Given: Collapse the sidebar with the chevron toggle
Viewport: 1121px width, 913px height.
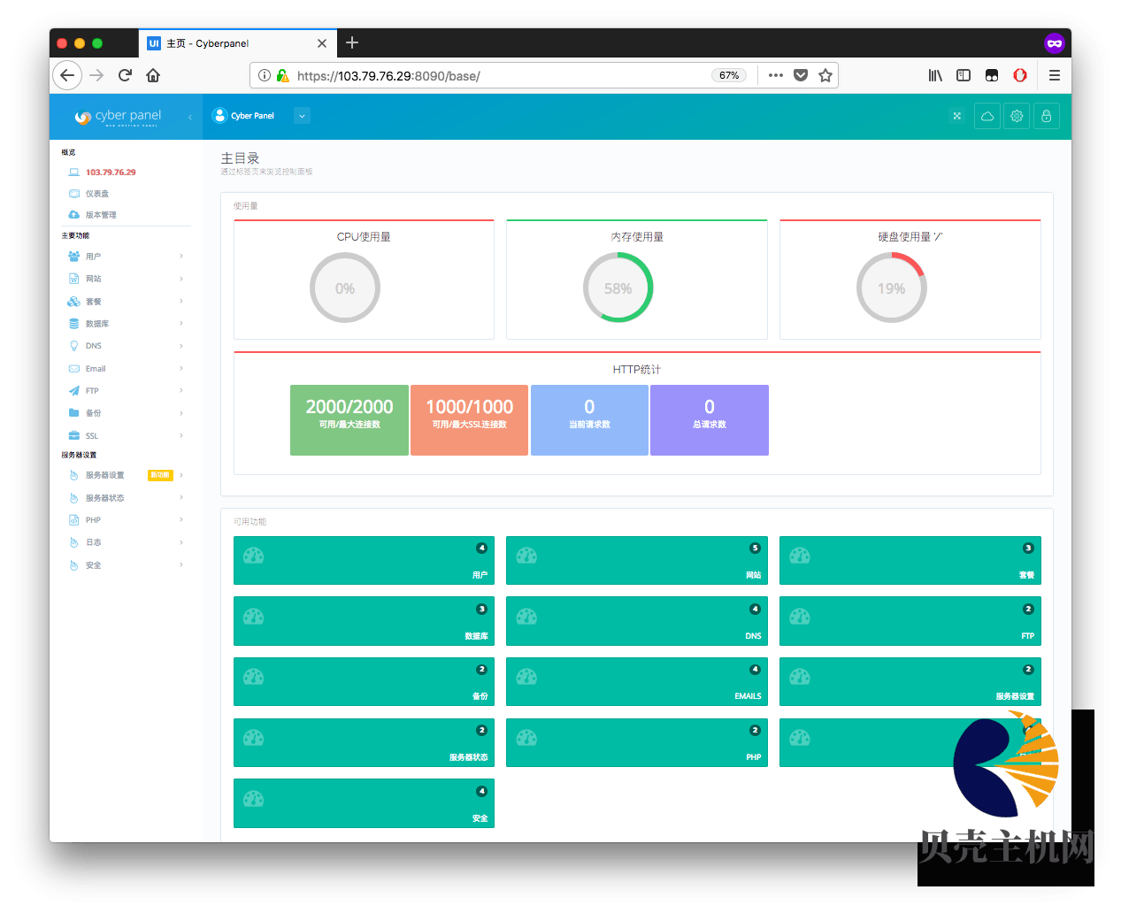Looking at the screenshot, I should pyautogui.click(x=190, y=117).
